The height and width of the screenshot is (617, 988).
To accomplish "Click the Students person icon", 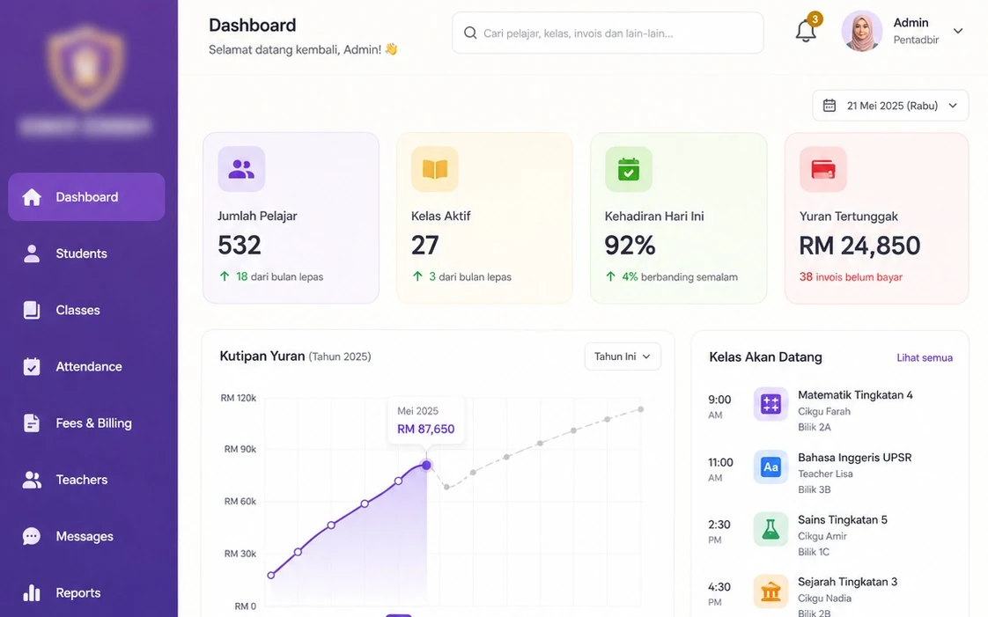I will click(x=32, y=253).
